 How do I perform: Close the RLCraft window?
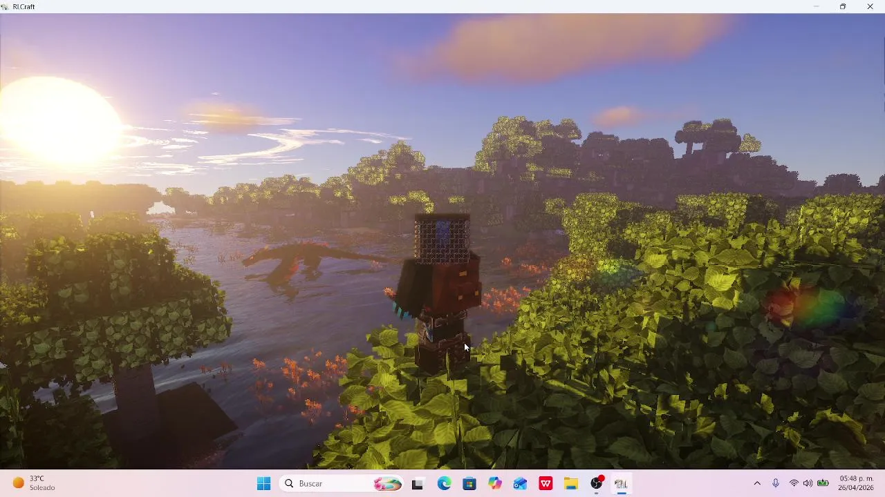click(x=870, y=6)
